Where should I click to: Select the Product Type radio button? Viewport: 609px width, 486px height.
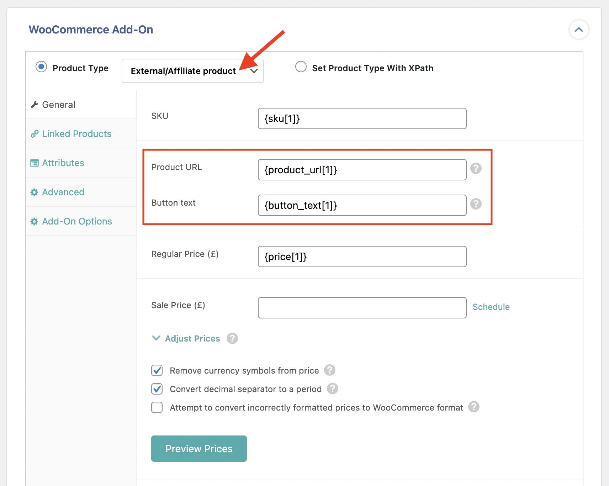click(41, 67)
